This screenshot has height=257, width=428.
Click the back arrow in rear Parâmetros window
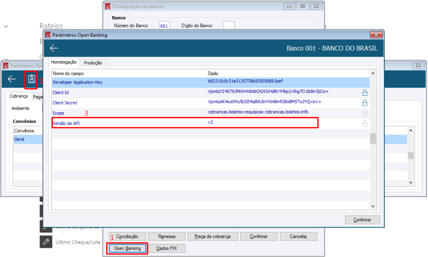12,79
